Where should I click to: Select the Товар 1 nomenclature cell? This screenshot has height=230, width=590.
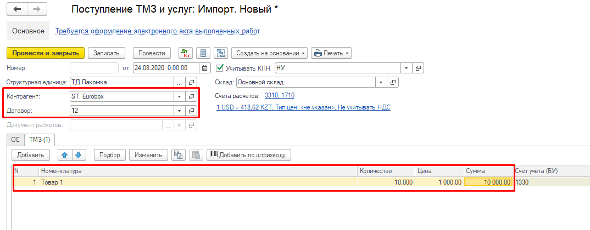198,182
